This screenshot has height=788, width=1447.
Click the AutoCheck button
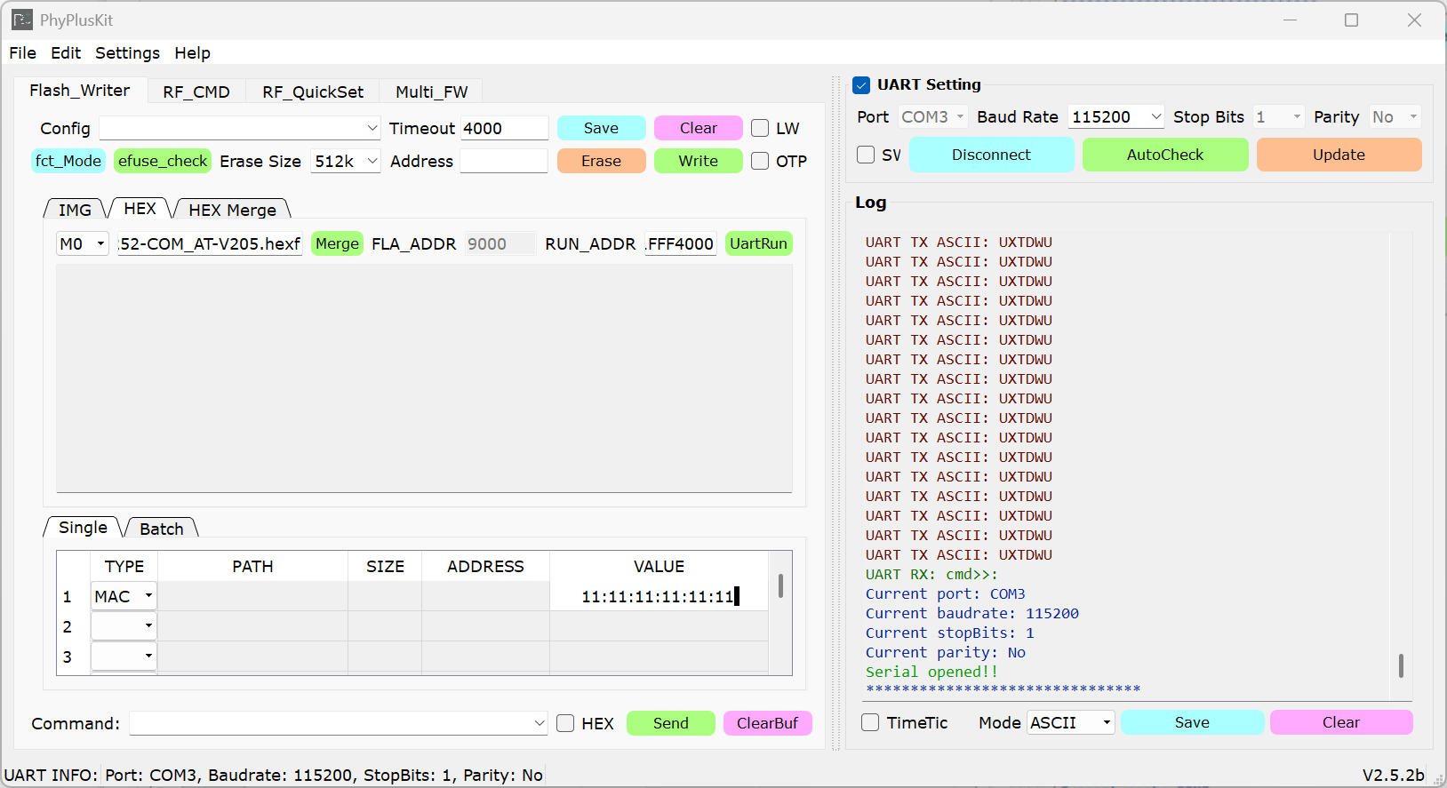tap(1165, 155)
